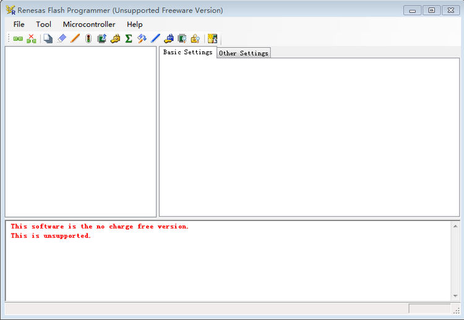Click the lock with magnifier Get Security icon

(x=195, y=38)
